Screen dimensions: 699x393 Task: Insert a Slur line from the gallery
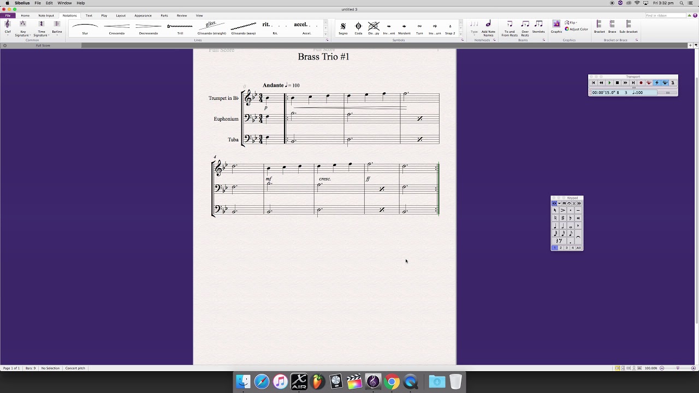(x=85, y=27)
